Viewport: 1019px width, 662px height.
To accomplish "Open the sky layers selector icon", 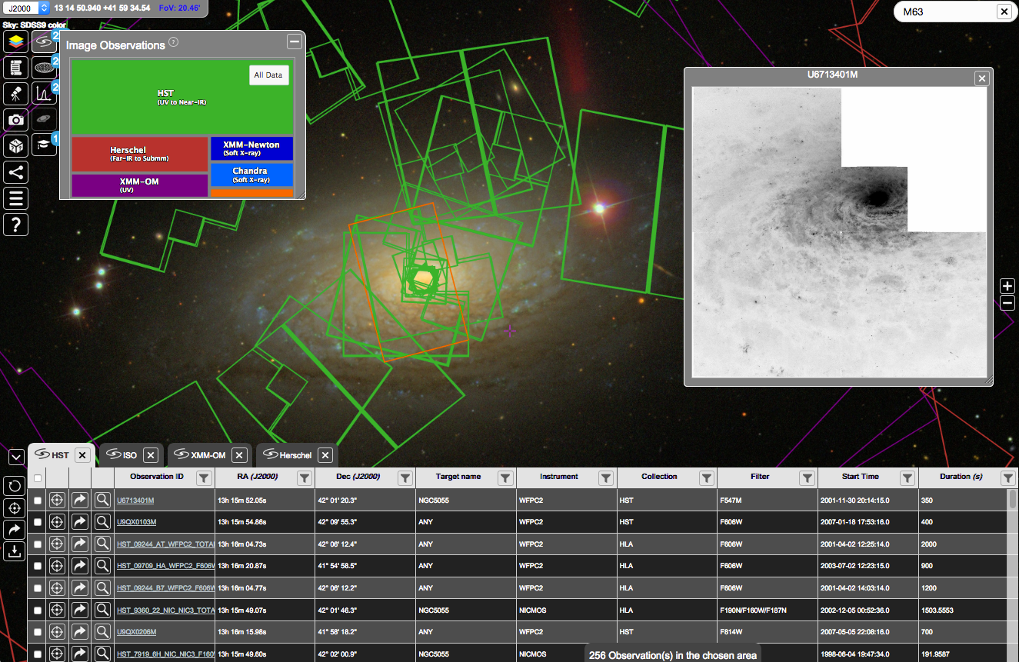I will click(16, 42).
